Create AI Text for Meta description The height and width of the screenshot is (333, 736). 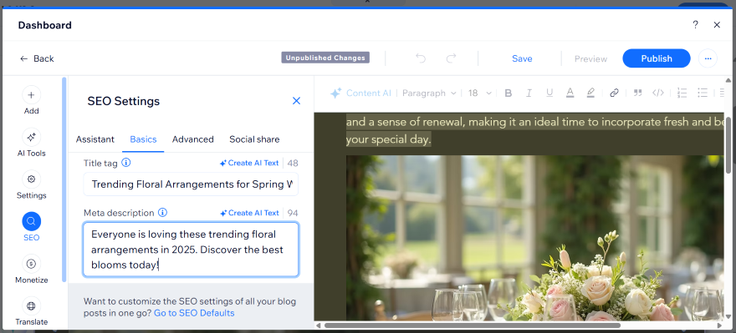pyautogui.click(x=249, y=213)
